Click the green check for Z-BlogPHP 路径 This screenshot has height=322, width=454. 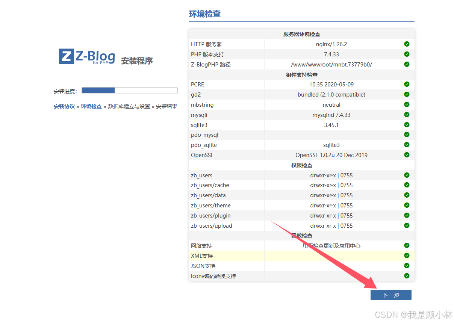tap(407, 64)
